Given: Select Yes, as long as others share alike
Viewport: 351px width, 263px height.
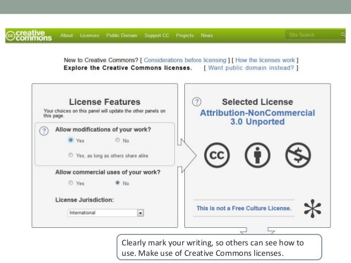Looking at the screenshot, I should [71, 155].
